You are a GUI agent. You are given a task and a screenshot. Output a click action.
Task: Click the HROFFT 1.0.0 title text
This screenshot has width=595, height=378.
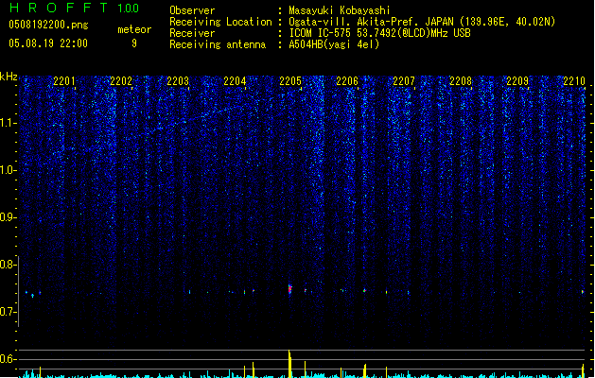click(x=75, y=8)
